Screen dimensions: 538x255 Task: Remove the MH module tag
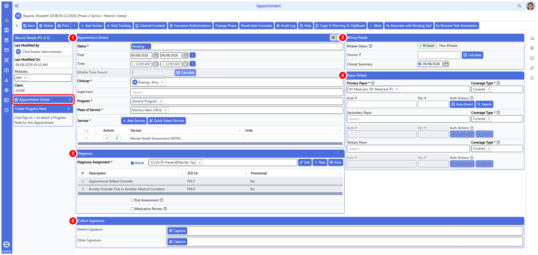tap(25, 78)
